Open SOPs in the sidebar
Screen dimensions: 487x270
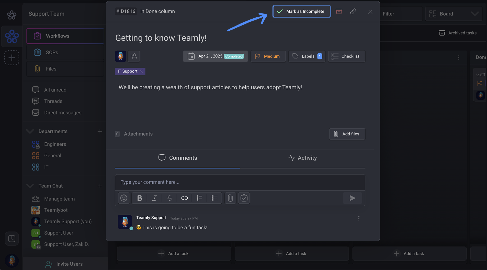point(65,52)
